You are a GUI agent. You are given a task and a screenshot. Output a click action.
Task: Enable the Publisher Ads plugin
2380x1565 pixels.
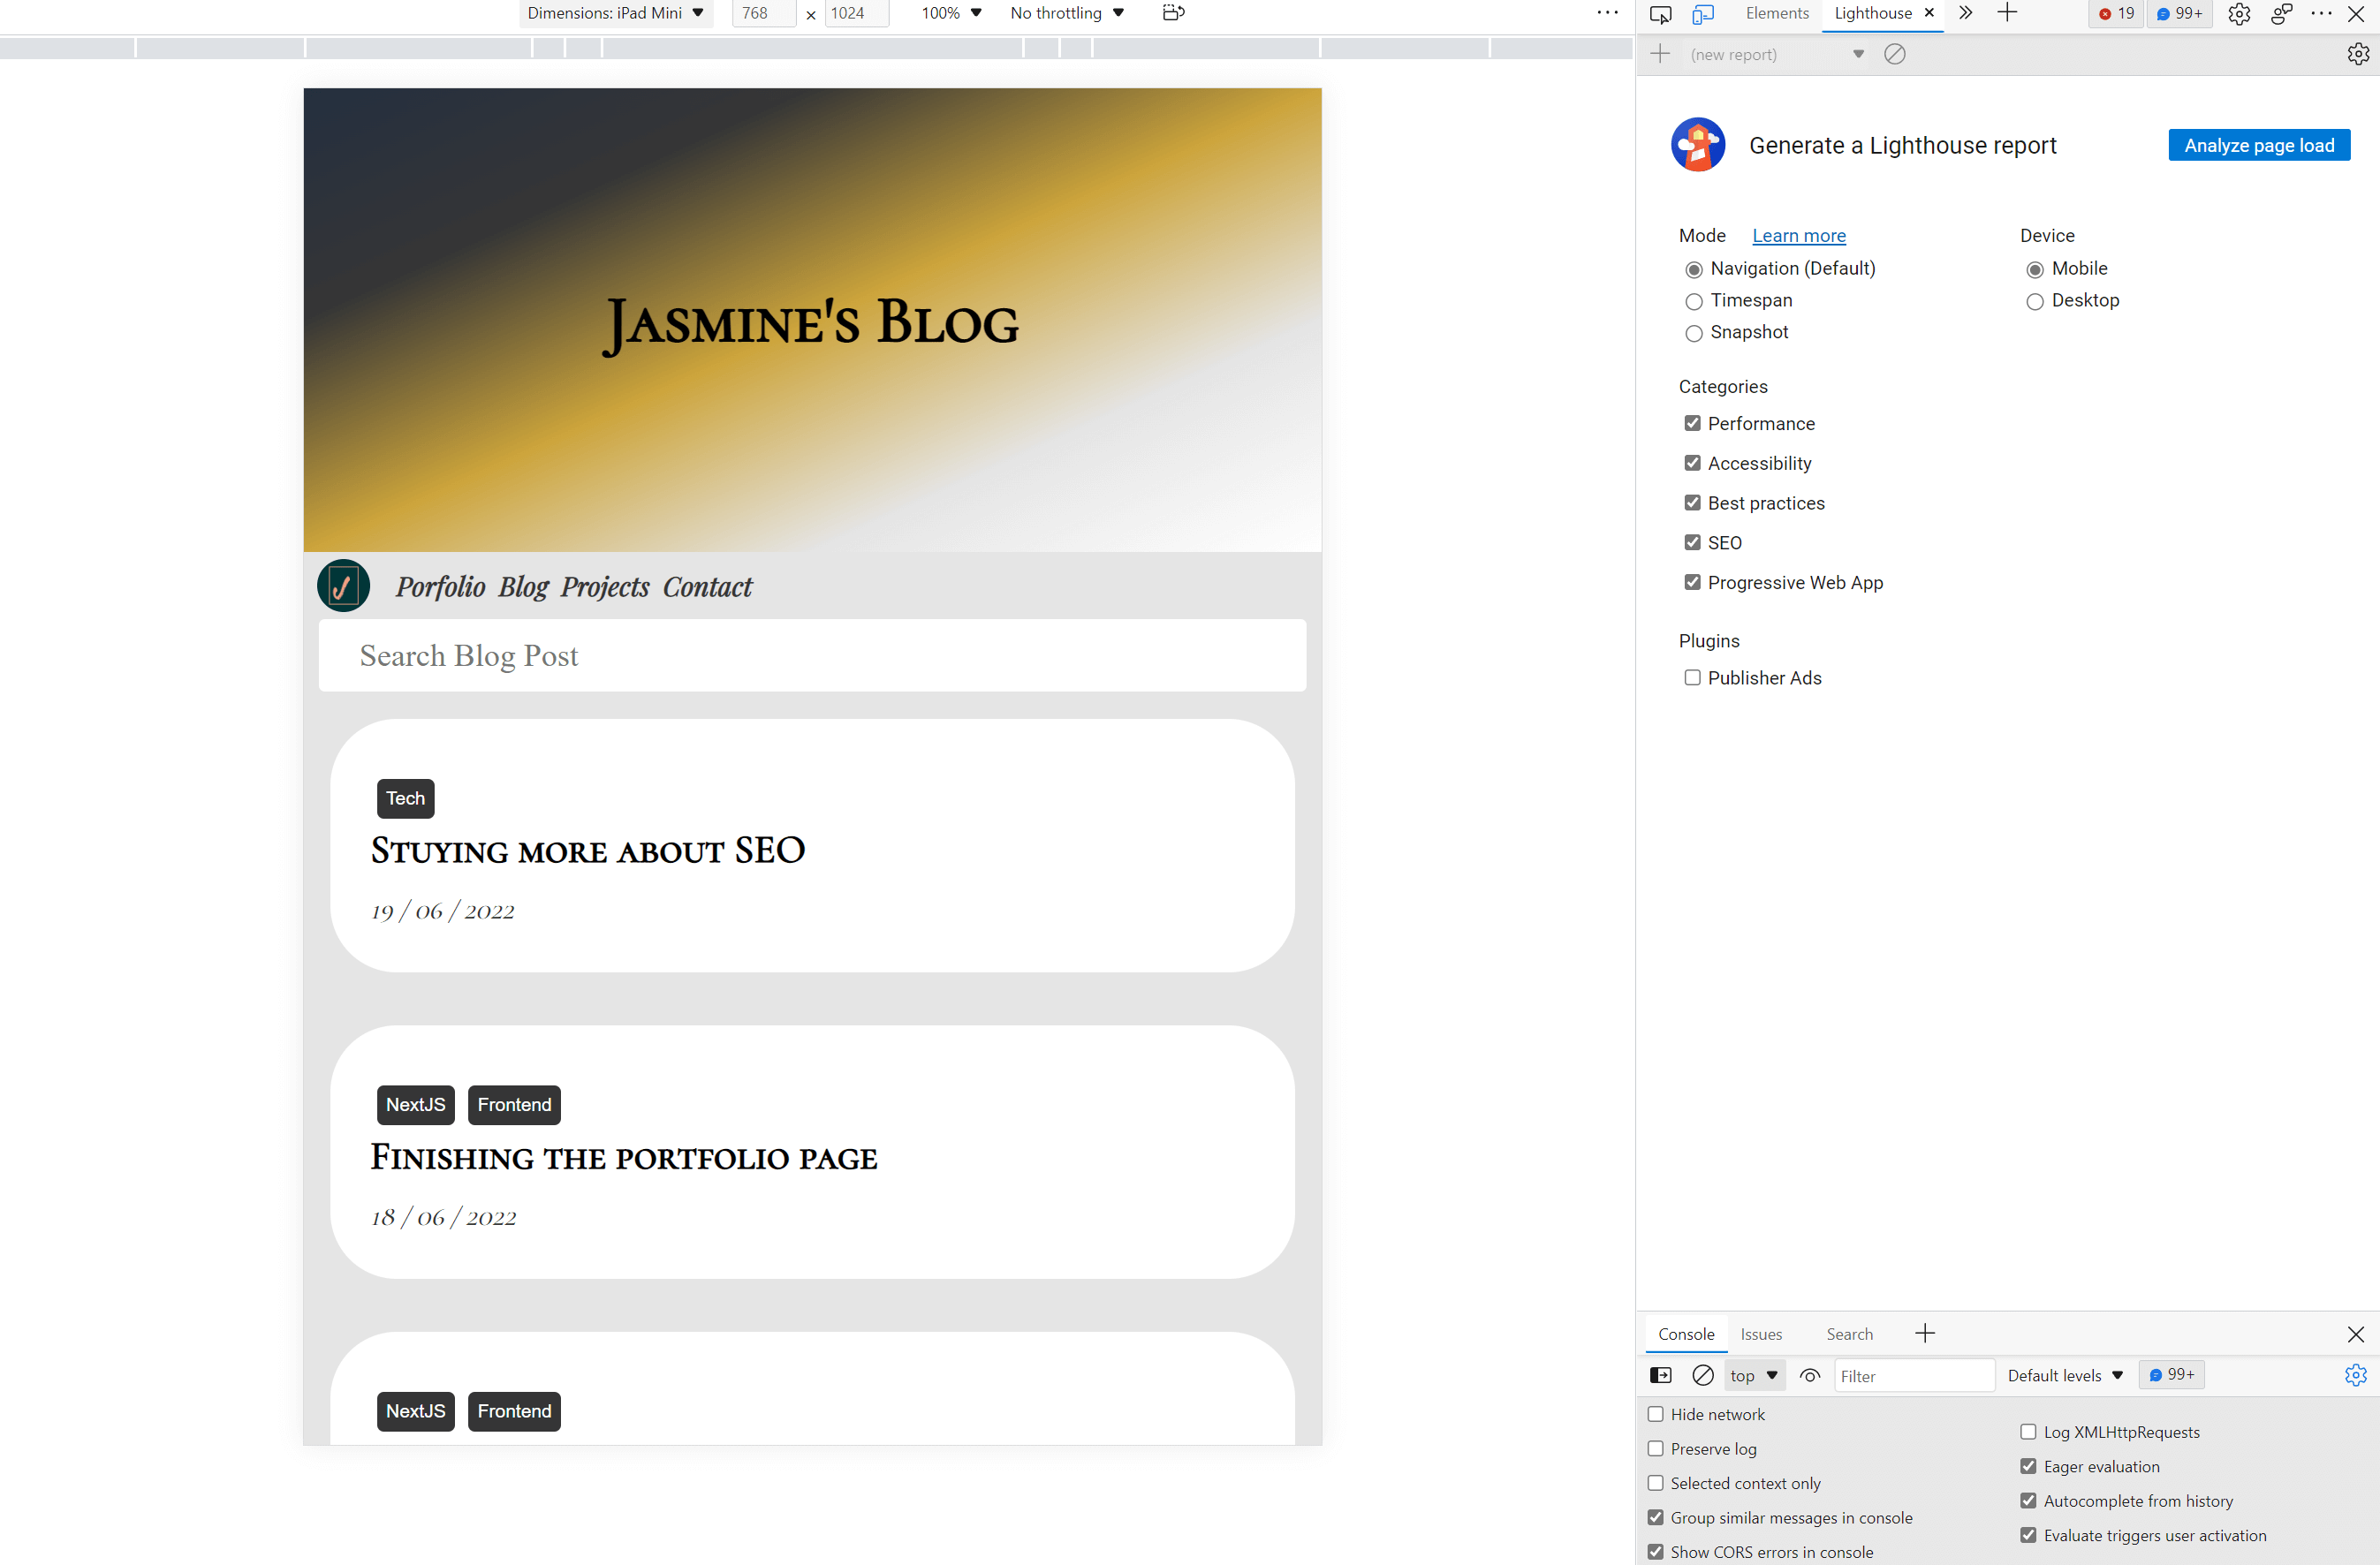point(1692,677)
